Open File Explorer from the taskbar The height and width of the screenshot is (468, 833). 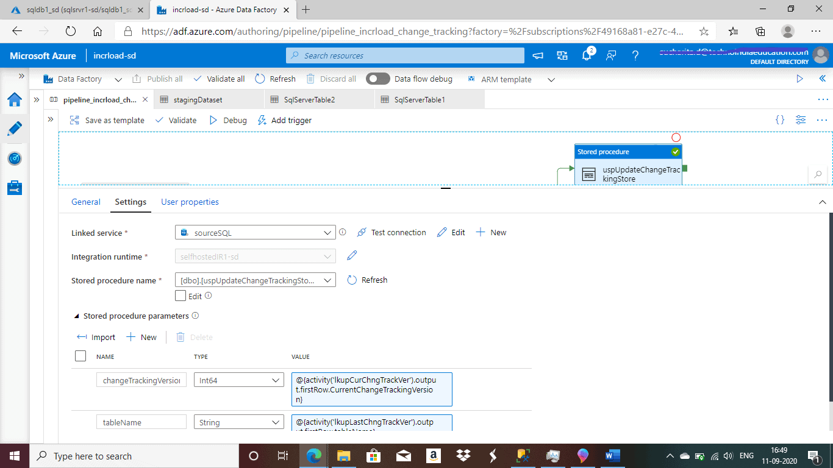click(x=344, y=456)
